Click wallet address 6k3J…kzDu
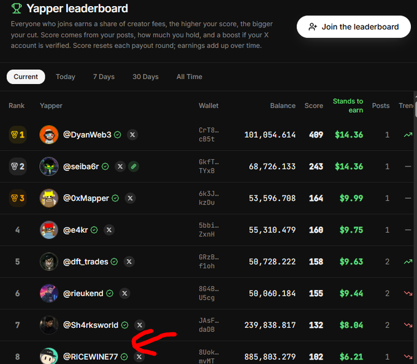 click(x=208, y=198)
